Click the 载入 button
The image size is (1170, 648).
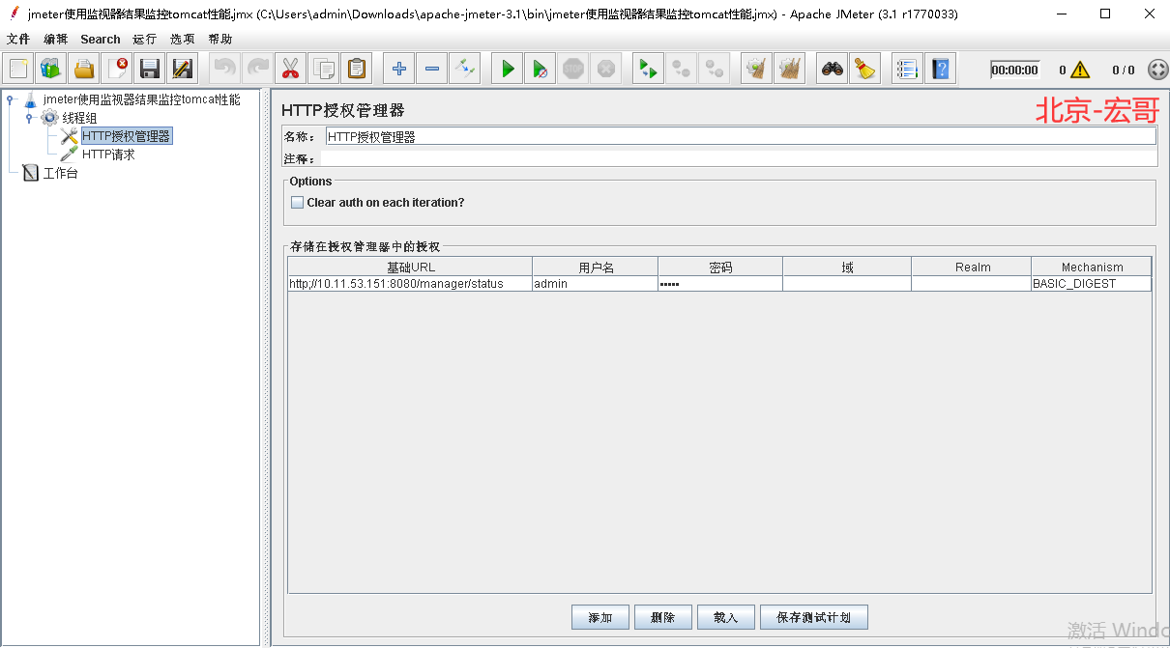(x=726, y=617)
